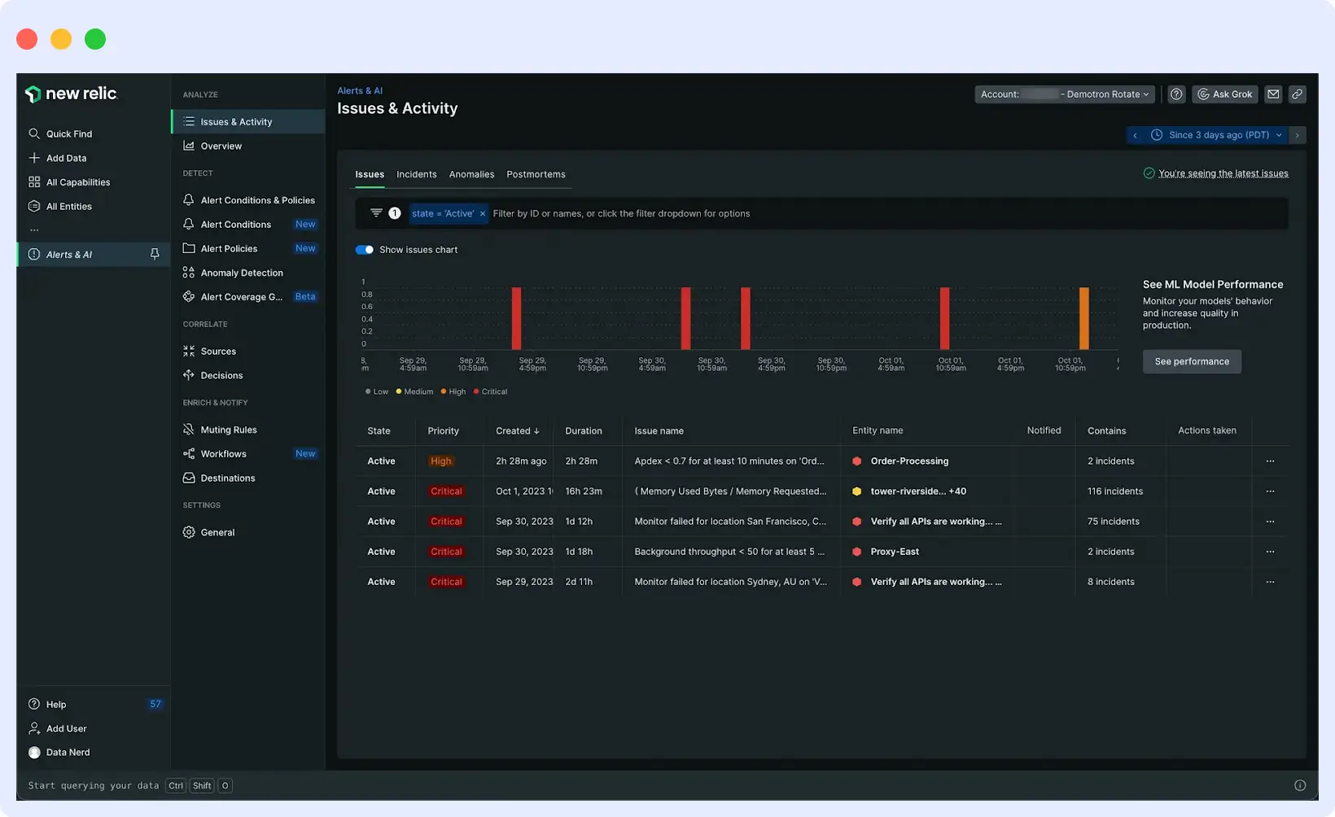1335x817 pixels.
Task: Open the time range picker Since 3 days ago
Action: pos(1215,134)
